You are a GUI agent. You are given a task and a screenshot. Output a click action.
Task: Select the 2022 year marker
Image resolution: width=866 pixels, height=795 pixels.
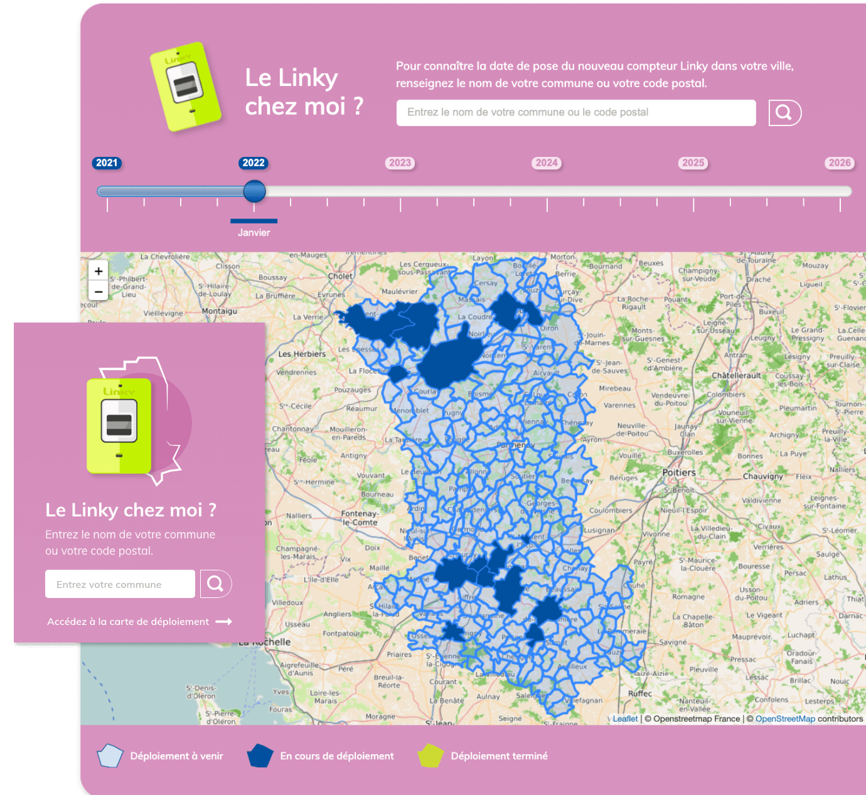click(x=254, y=163)
